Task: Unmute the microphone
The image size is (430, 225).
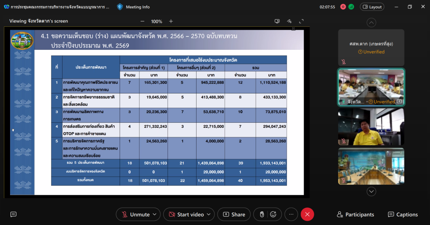Action: (135, 215)
